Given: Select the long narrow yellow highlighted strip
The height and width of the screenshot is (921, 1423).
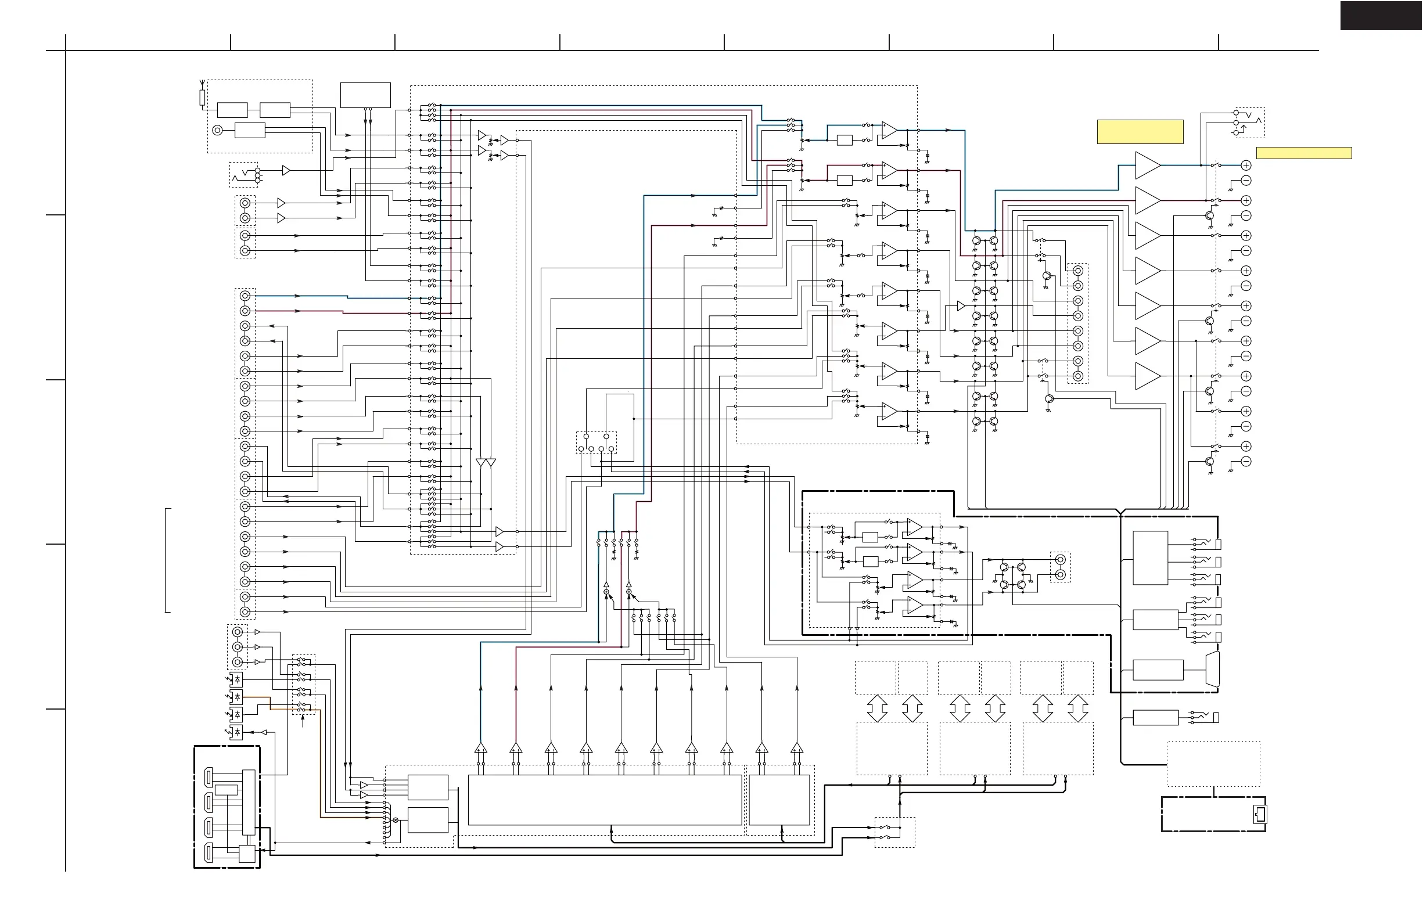Looking at the screenshot, I should (x=1303, y=153).
